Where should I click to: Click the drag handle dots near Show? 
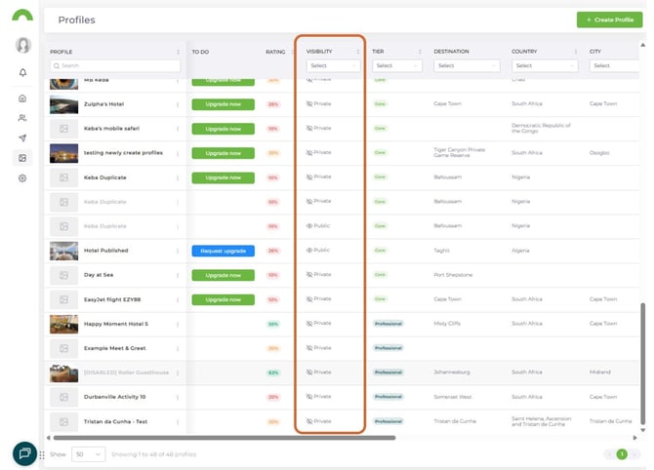(42, 454)
